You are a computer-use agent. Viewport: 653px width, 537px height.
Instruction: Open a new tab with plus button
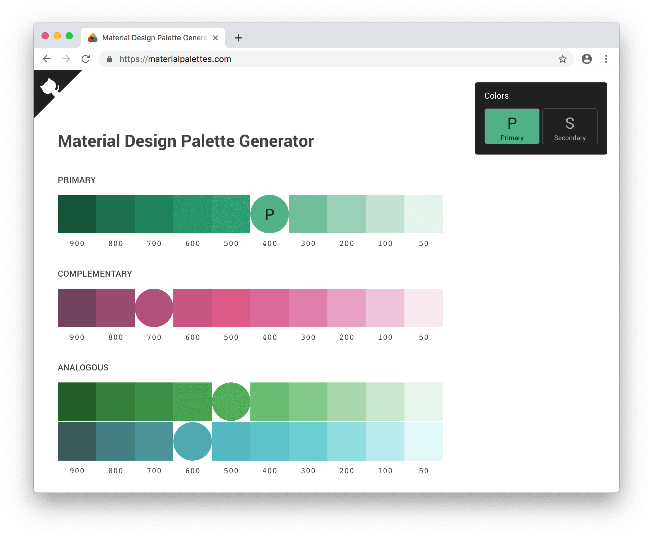(x=238, y=38)
